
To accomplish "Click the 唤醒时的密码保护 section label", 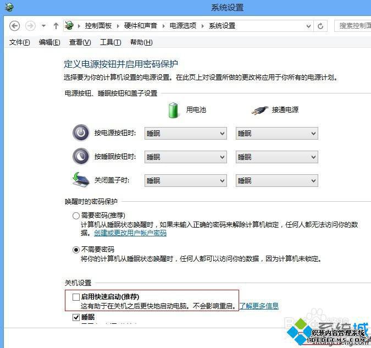I will click(91, 201).
